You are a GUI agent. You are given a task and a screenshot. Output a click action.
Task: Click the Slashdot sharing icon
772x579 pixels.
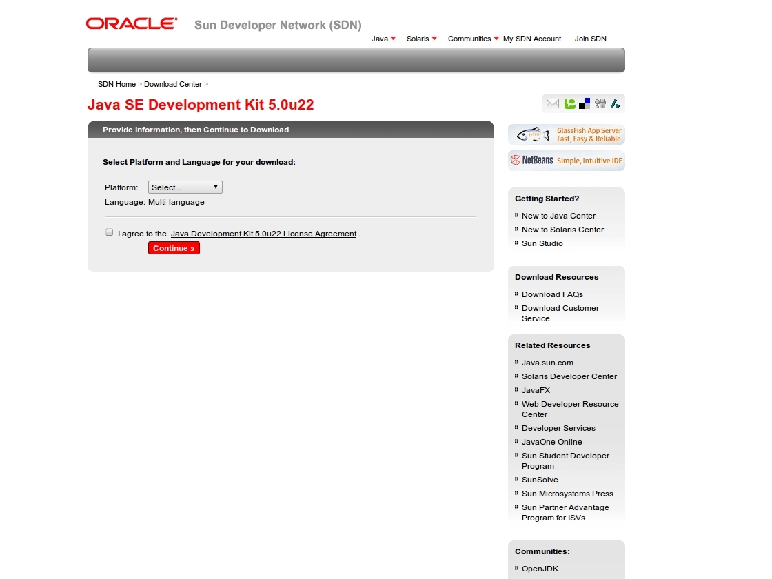coord(615,103)
